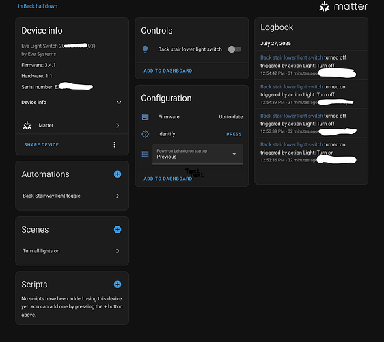This screenshot has width=384, height=342.
Task: Expand the Device info section chevron
Action: (119, 102)
